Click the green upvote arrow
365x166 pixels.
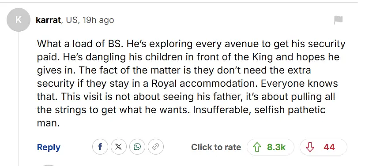point(257,147)
